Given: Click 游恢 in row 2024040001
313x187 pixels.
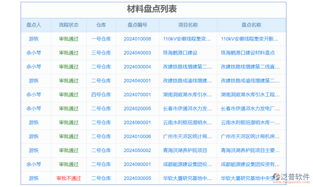Looking at the screenshot, I should point(34,81).
